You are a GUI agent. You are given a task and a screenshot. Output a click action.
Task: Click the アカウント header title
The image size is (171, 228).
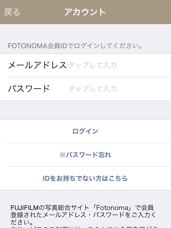pos(85,12)
